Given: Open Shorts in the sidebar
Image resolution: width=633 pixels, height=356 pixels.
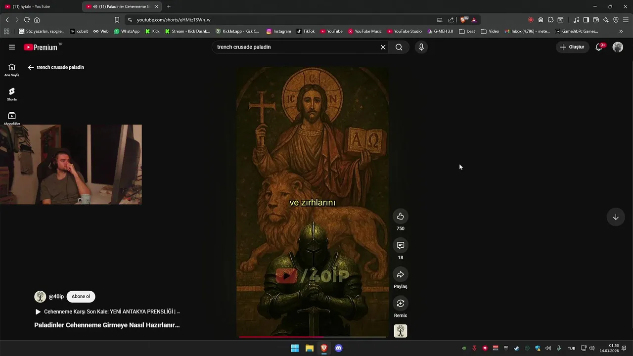Looking at the screenshot, I should tap(12, 94).
